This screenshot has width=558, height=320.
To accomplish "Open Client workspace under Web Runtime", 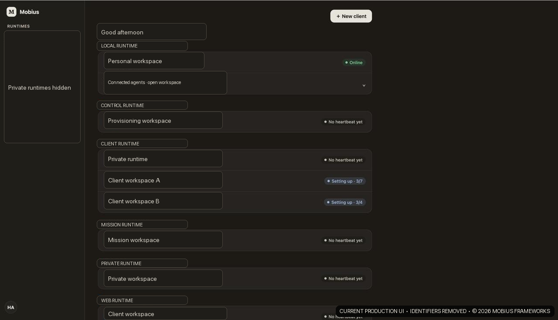I will coord(235,314).
